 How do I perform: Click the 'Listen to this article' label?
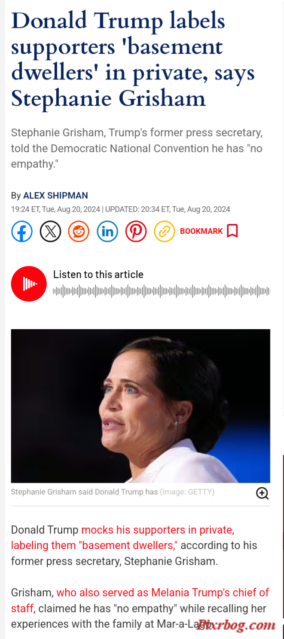(x=98, y=275)
